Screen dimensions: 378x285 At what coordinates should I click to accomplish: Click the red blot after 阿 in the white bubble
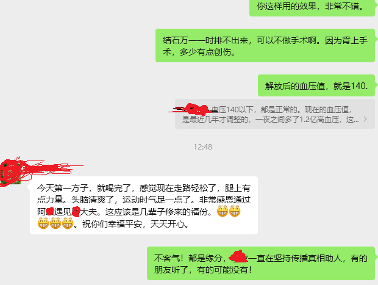(49, 211)
